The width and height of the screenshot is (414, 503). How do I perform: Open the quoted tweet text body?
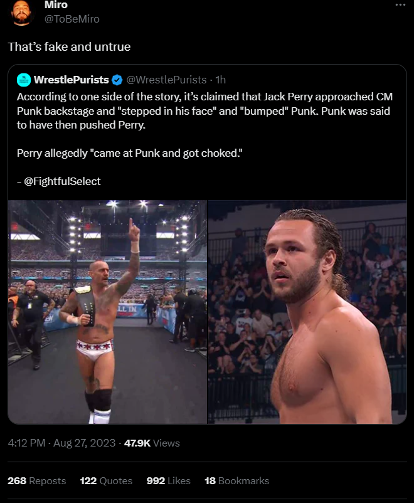(204, 139)
